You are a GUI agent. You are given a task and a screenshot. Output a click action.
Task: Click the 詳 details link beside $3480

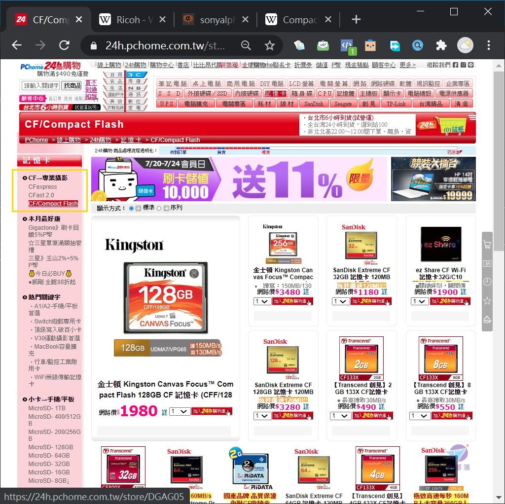point(306,292)
